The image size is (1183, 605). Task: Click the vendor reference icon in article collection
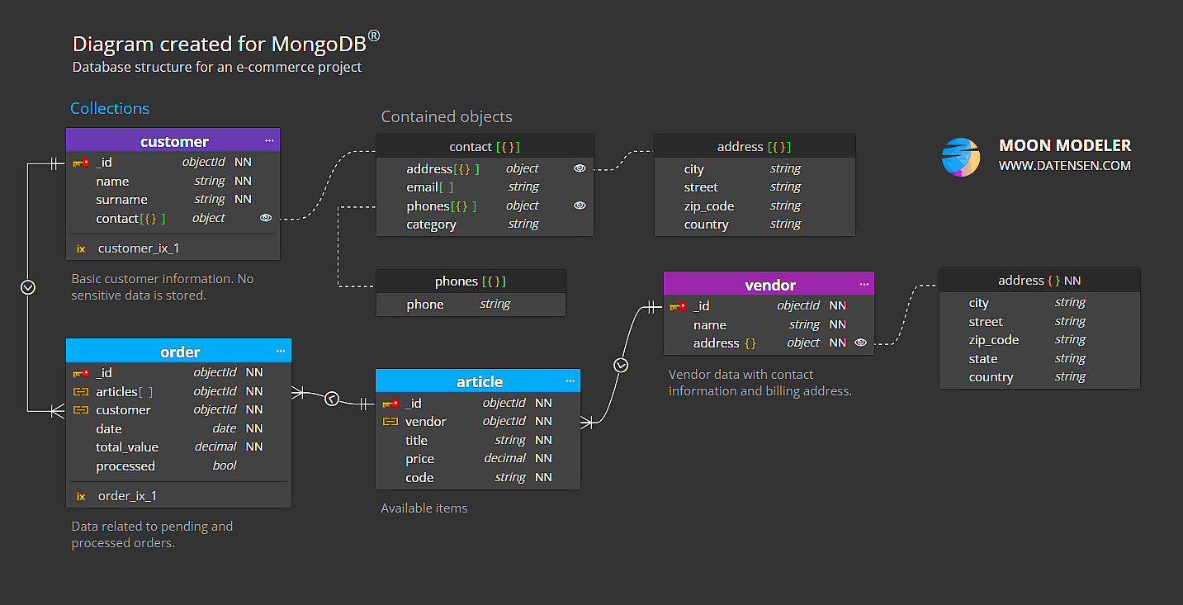coord(389,421)
